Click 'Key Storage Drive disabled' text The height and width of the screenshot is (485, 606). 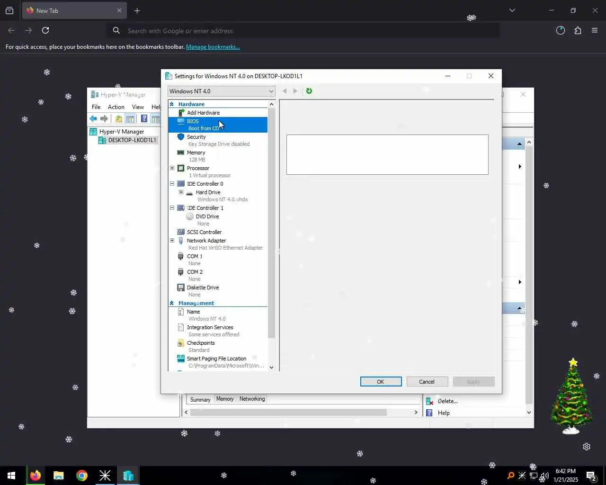pos(219,144)
